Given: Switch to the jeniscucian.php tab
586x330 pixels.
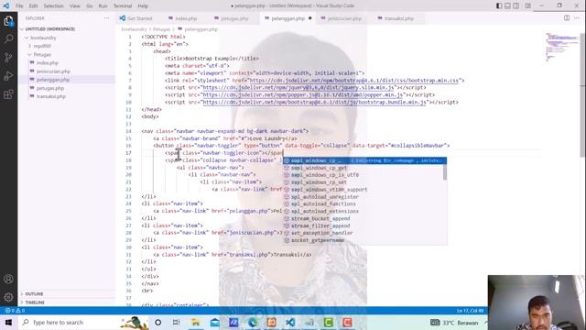Looking at the screenshot, I should tap(343, 18).
